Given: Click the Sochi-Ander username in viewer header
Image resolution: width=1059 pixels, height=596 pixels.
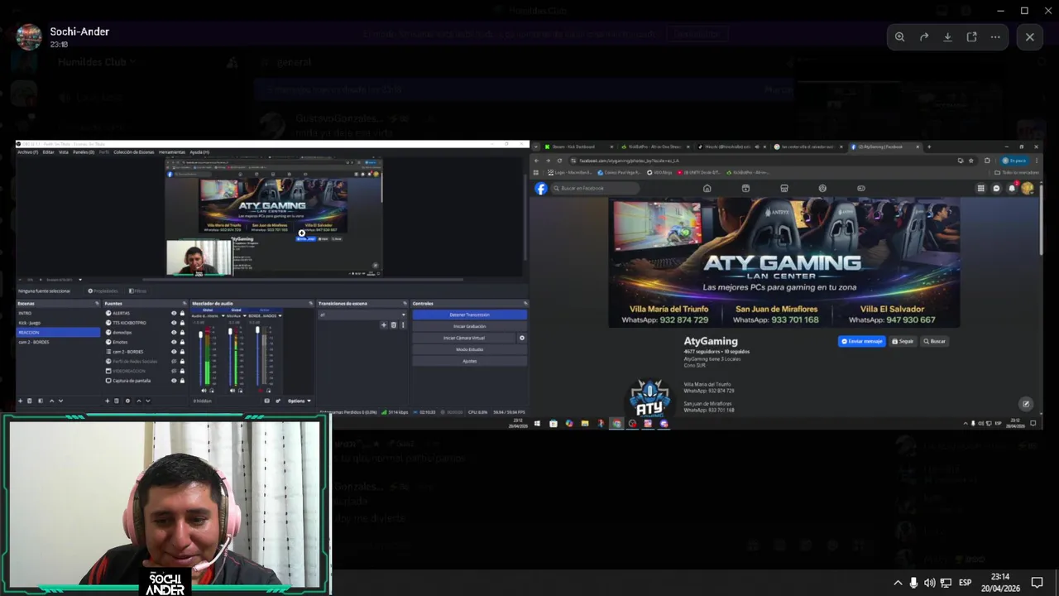Looking at the screenshot, I should click(x=79, y=31).
